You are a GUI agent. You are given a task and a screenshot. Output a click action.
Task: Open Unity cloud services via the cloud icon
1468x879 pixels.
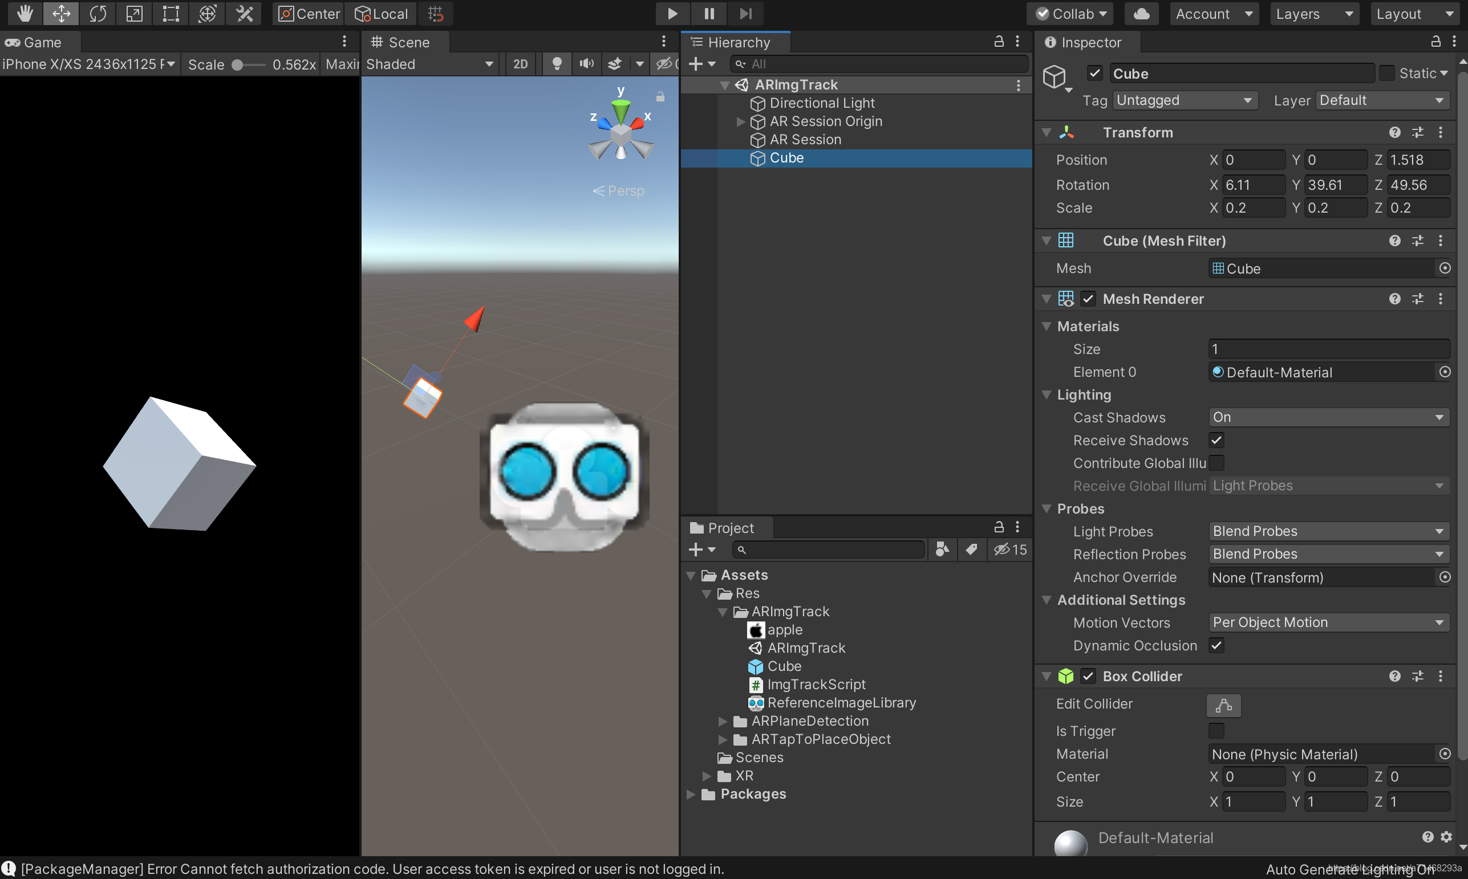point(1141,13)
